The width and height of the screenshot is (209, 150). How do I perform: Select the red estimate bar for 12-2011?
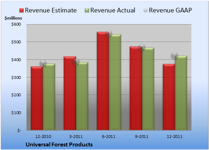pyautogui.click(x=169, y=97)
